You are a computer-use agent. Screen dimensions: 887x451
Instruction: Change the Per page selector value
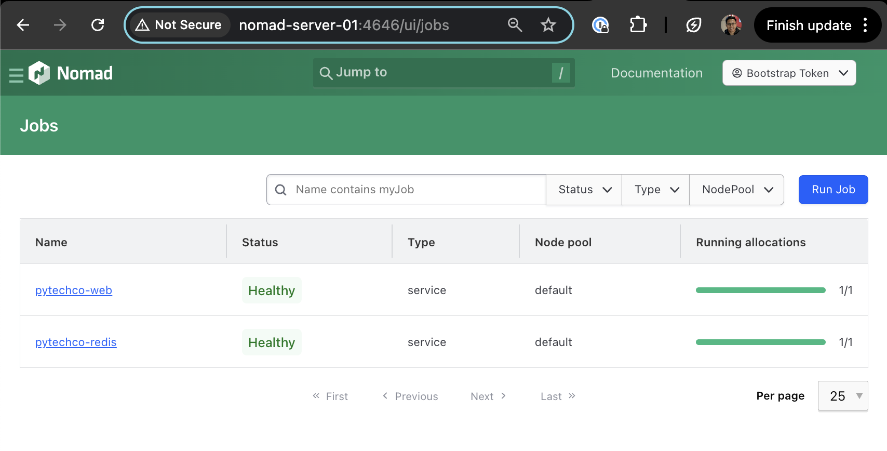842,396
